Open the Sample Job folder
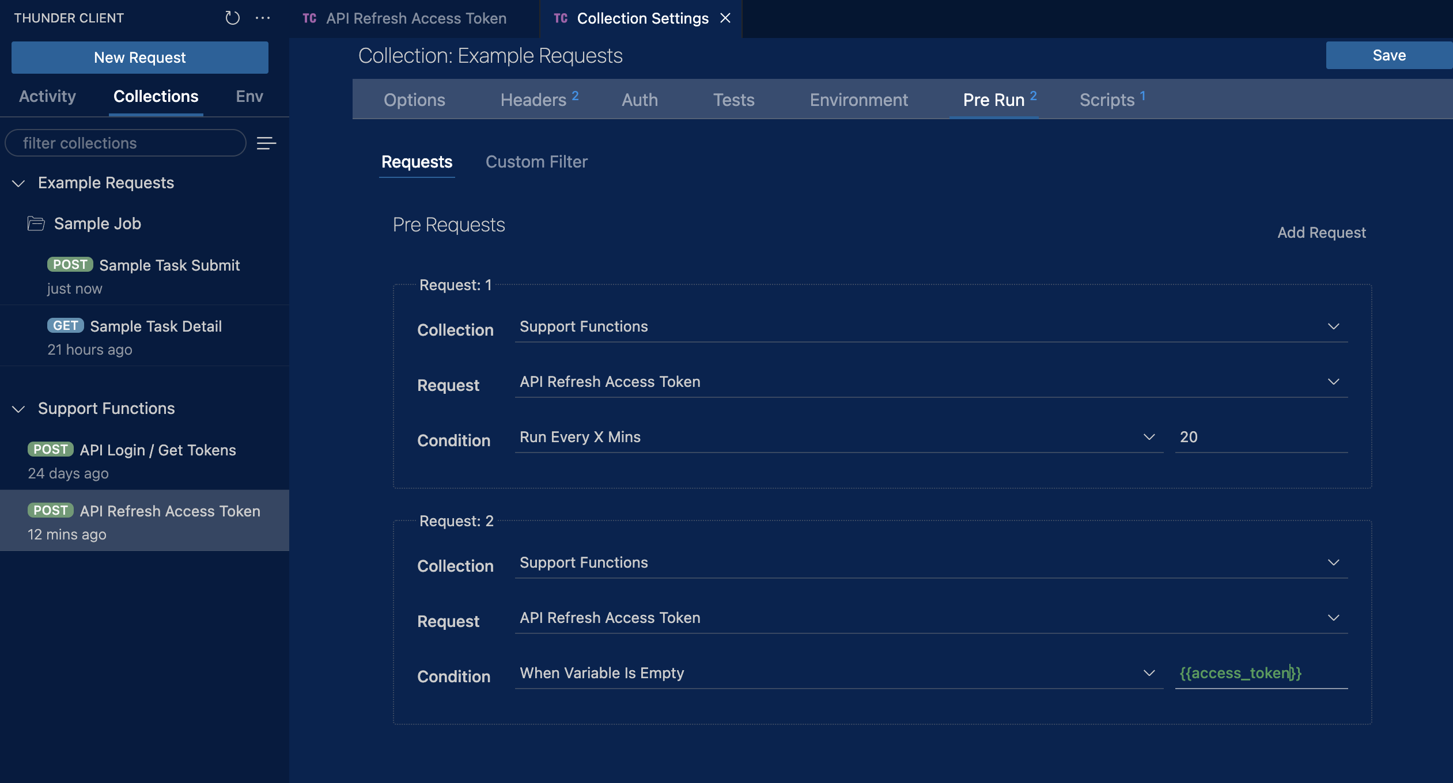 tap(97, 223)
